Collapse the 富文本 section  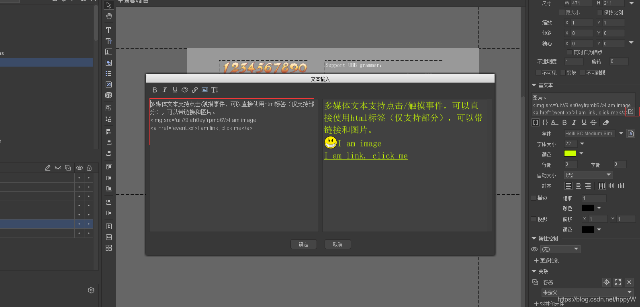coord(534,85)
